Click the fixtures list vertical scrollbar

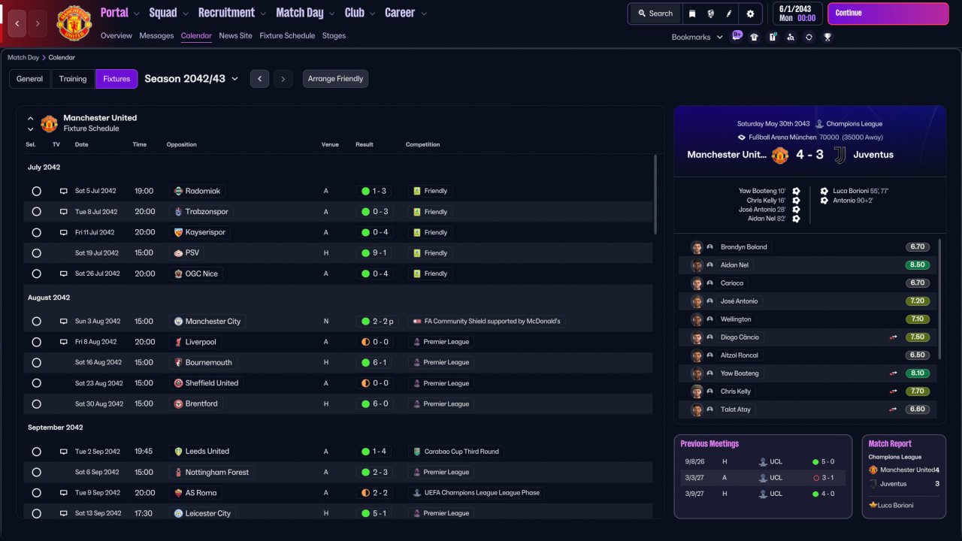[655, 195]
